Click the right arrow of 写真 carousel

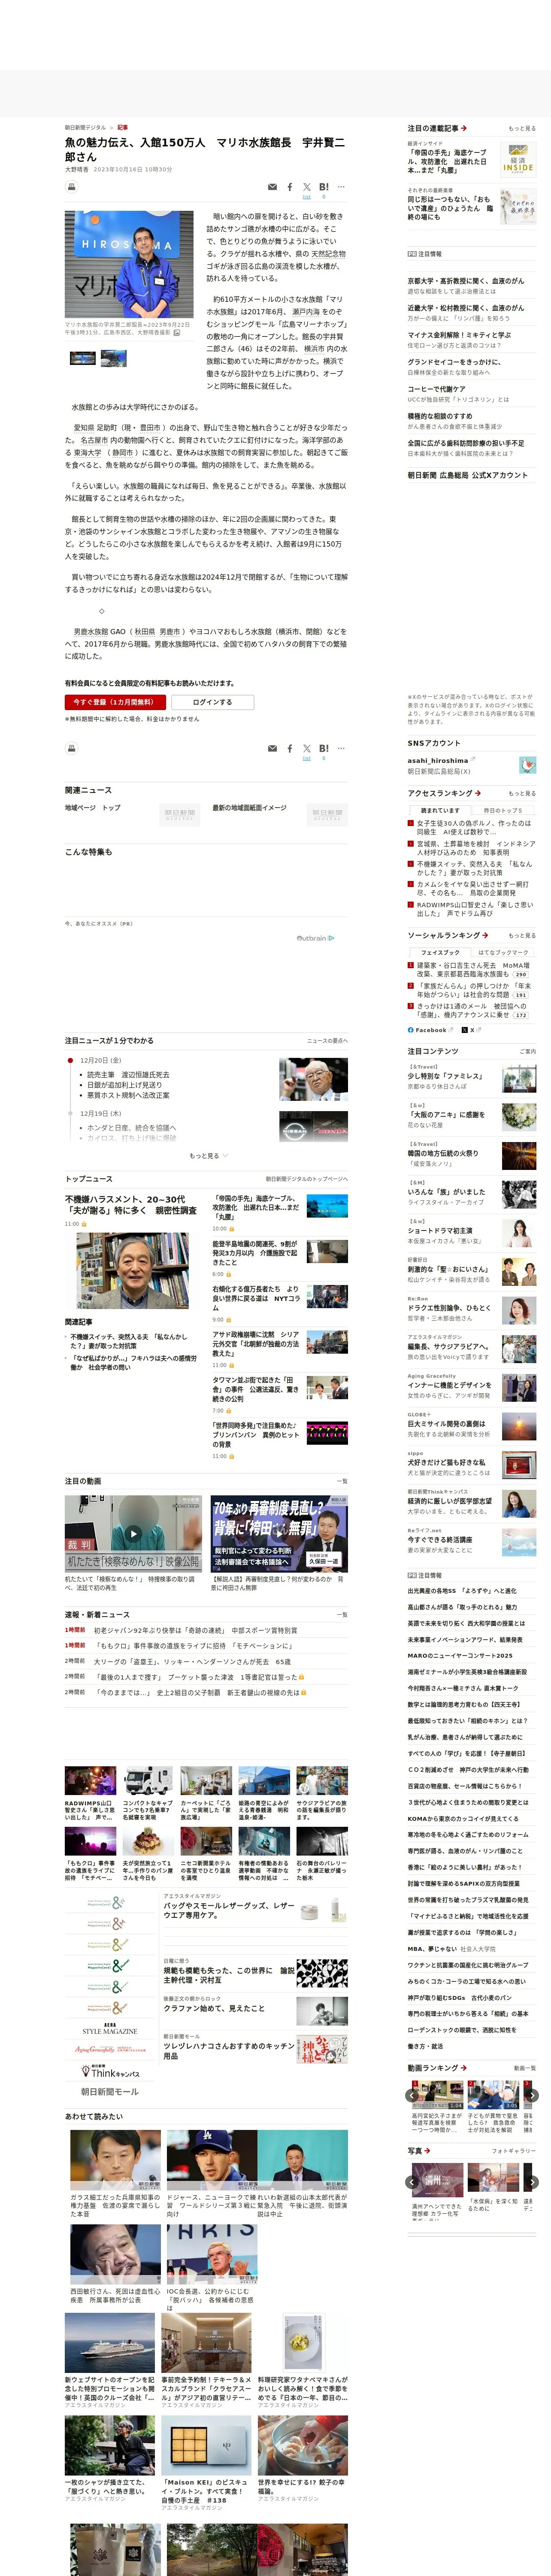[532, 2182]
